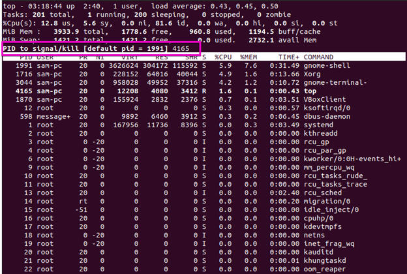
Task: Click the kdevtmpfs command name
Action: coord(323,227)
